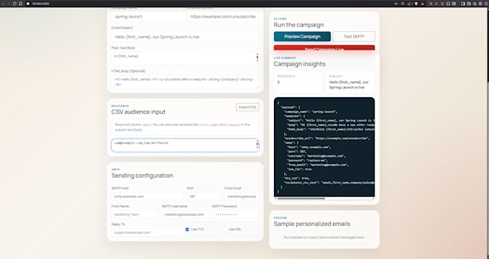This screenshot has height=259, width=489.
Task: Click the browser back arrow
Action: click(4, 4)
